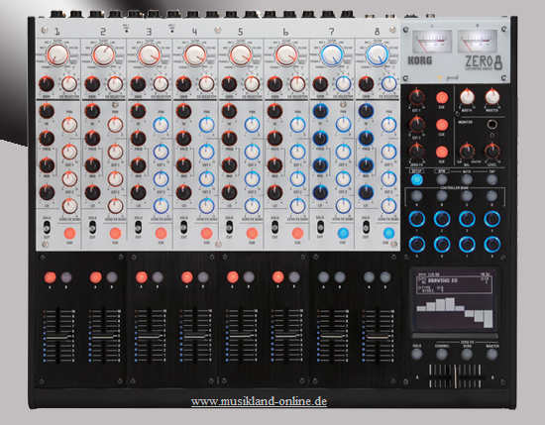
Task: Click the channel 1 pan knob
Action: point(69,125)
